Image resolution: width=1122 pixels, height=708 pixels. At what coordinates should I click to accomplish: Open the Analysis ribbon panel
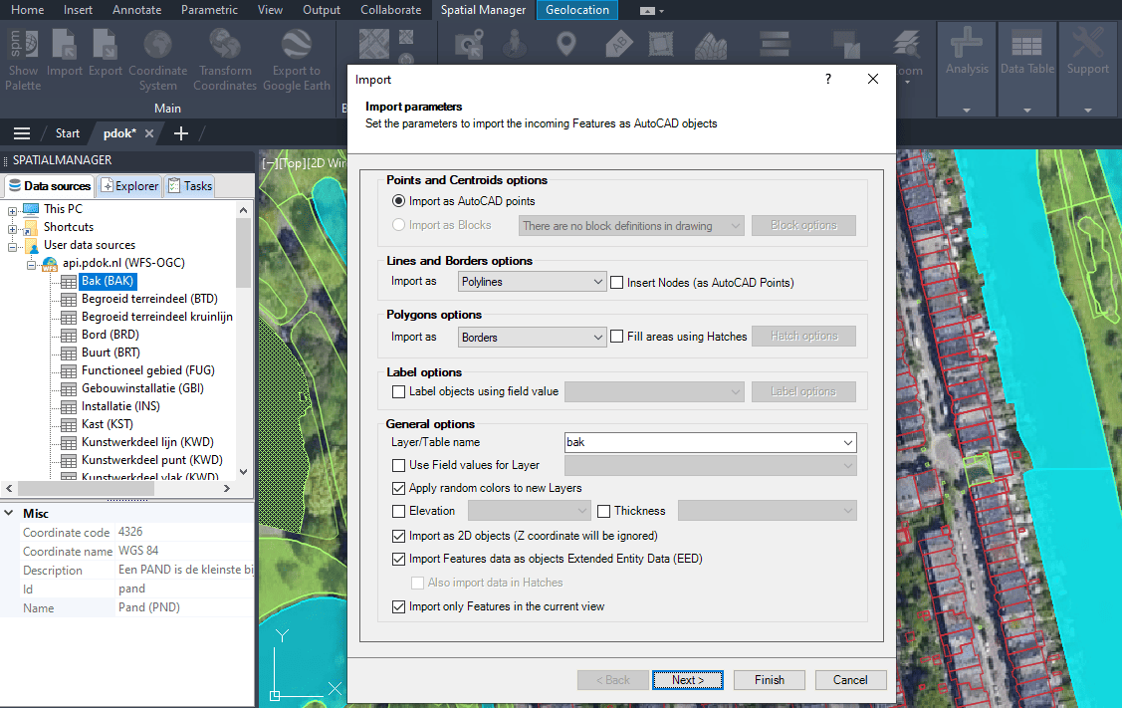967,69
